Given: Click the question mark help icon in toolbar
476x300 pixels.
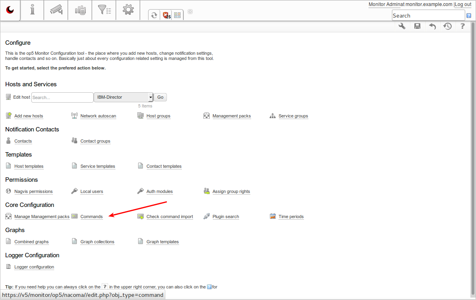Looking at the screenshot, I should tap(462, 26).
